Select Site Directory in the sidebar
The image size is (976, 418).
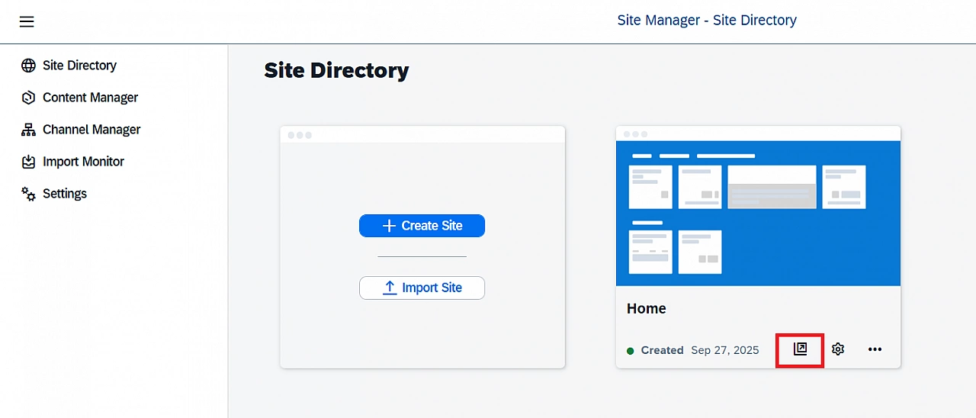coord(79,66)
